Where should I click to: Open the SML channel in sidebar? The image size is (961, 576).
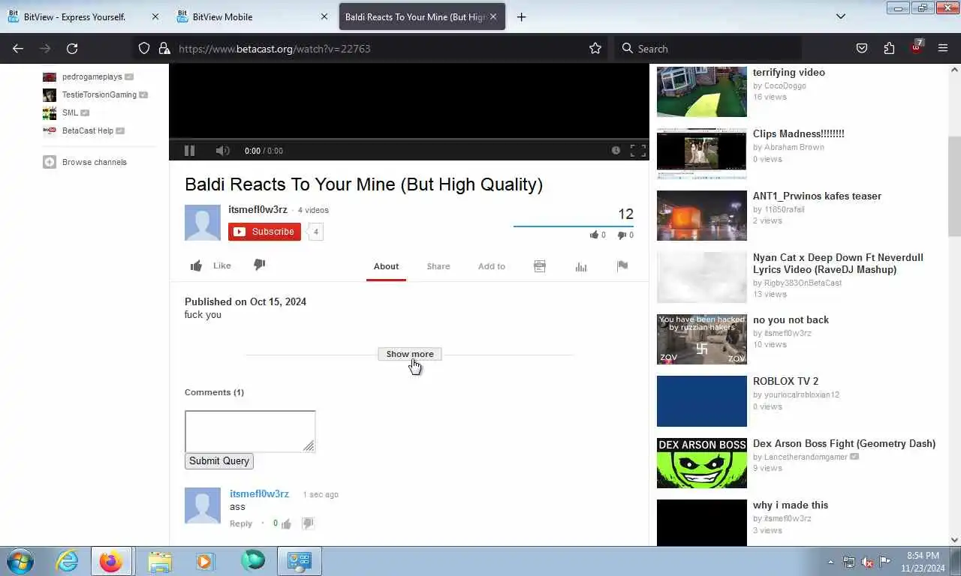(70, 112)
